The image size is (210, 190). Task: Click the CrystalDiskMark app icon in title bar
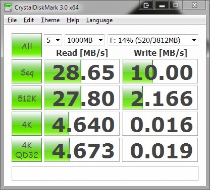(x=8, y=7)
